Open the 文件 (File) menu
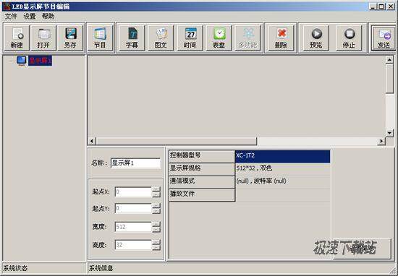Viewport: 398px width, 276px height. (11, 17)
